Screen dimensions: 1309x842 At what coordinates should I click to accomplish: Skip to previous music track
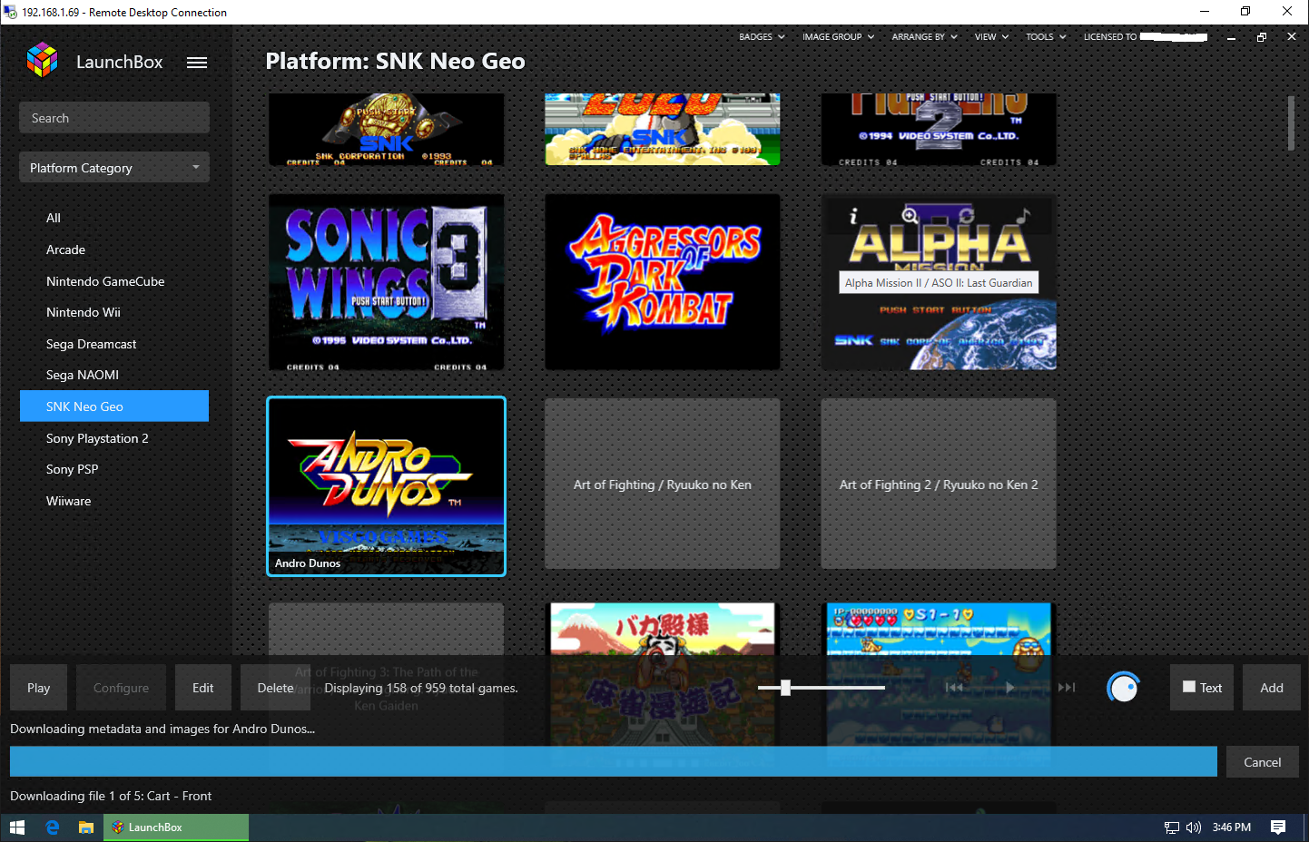coord(953,688)
